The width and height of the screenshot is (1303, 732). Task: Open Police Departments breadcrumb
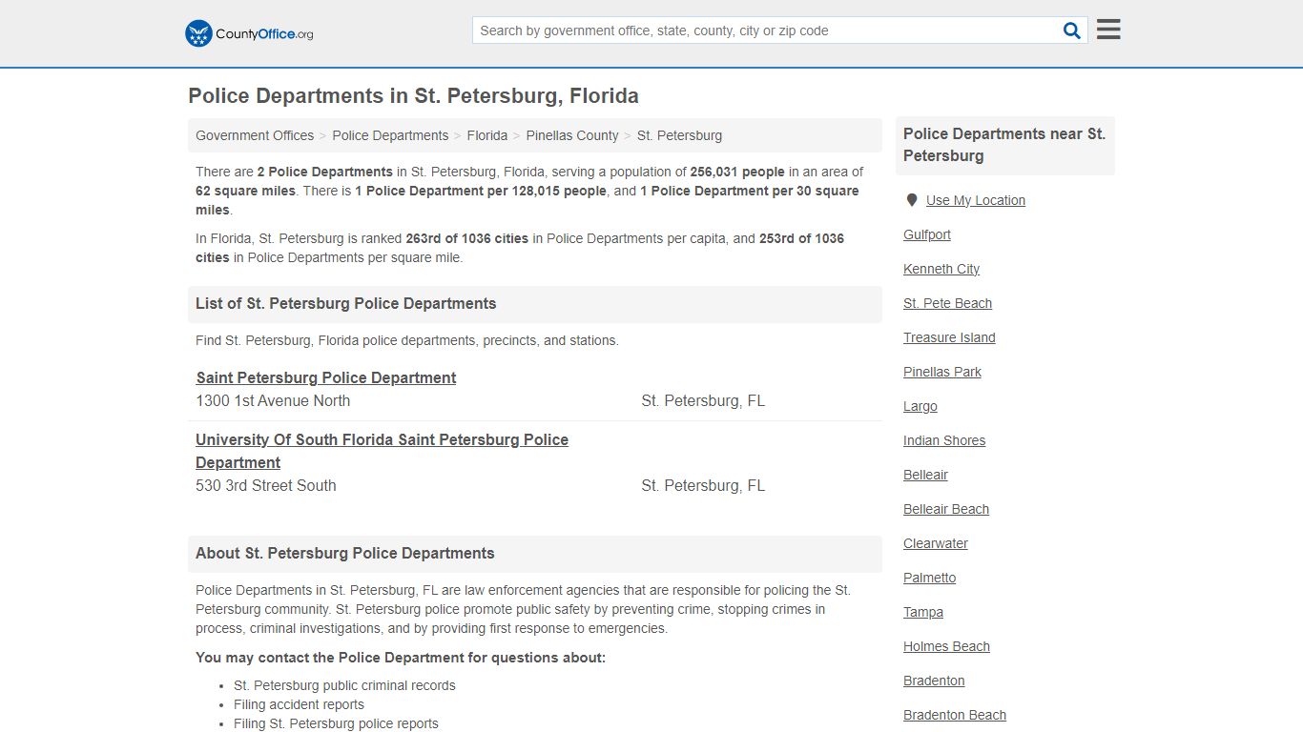pyautogui.click(x=390, y=135)
